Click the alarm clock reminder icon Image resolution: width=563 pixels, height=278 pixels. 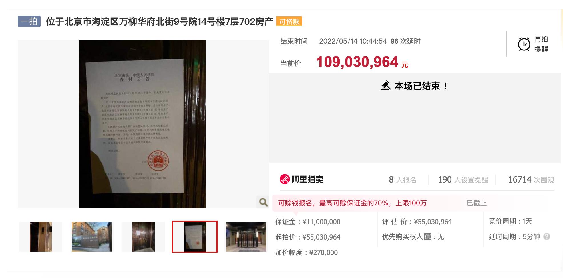(524, 44)
